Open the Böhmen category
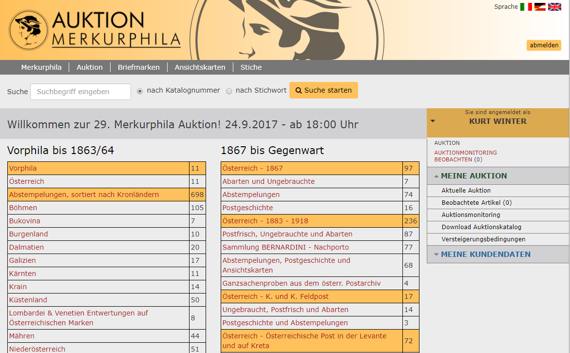 click(x=23, y=208)
